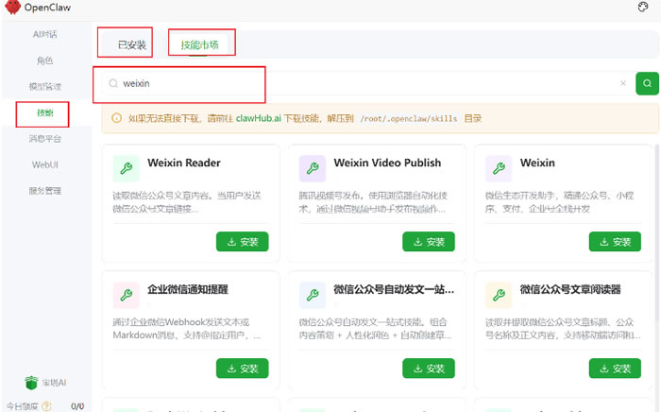661x412 pixels.
Task: Open the theme palette icon
Action: 643,8
